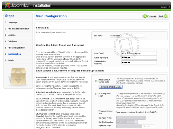Select step 6: Configuration
This screenshot has width=173, height=129.
coord(13,54)
